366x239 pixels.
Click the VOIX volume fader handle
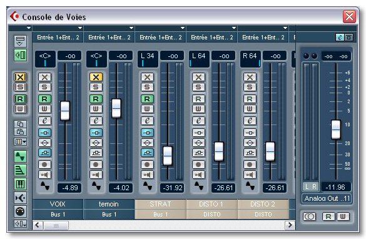pyautogui.click(x=65, y=111)
